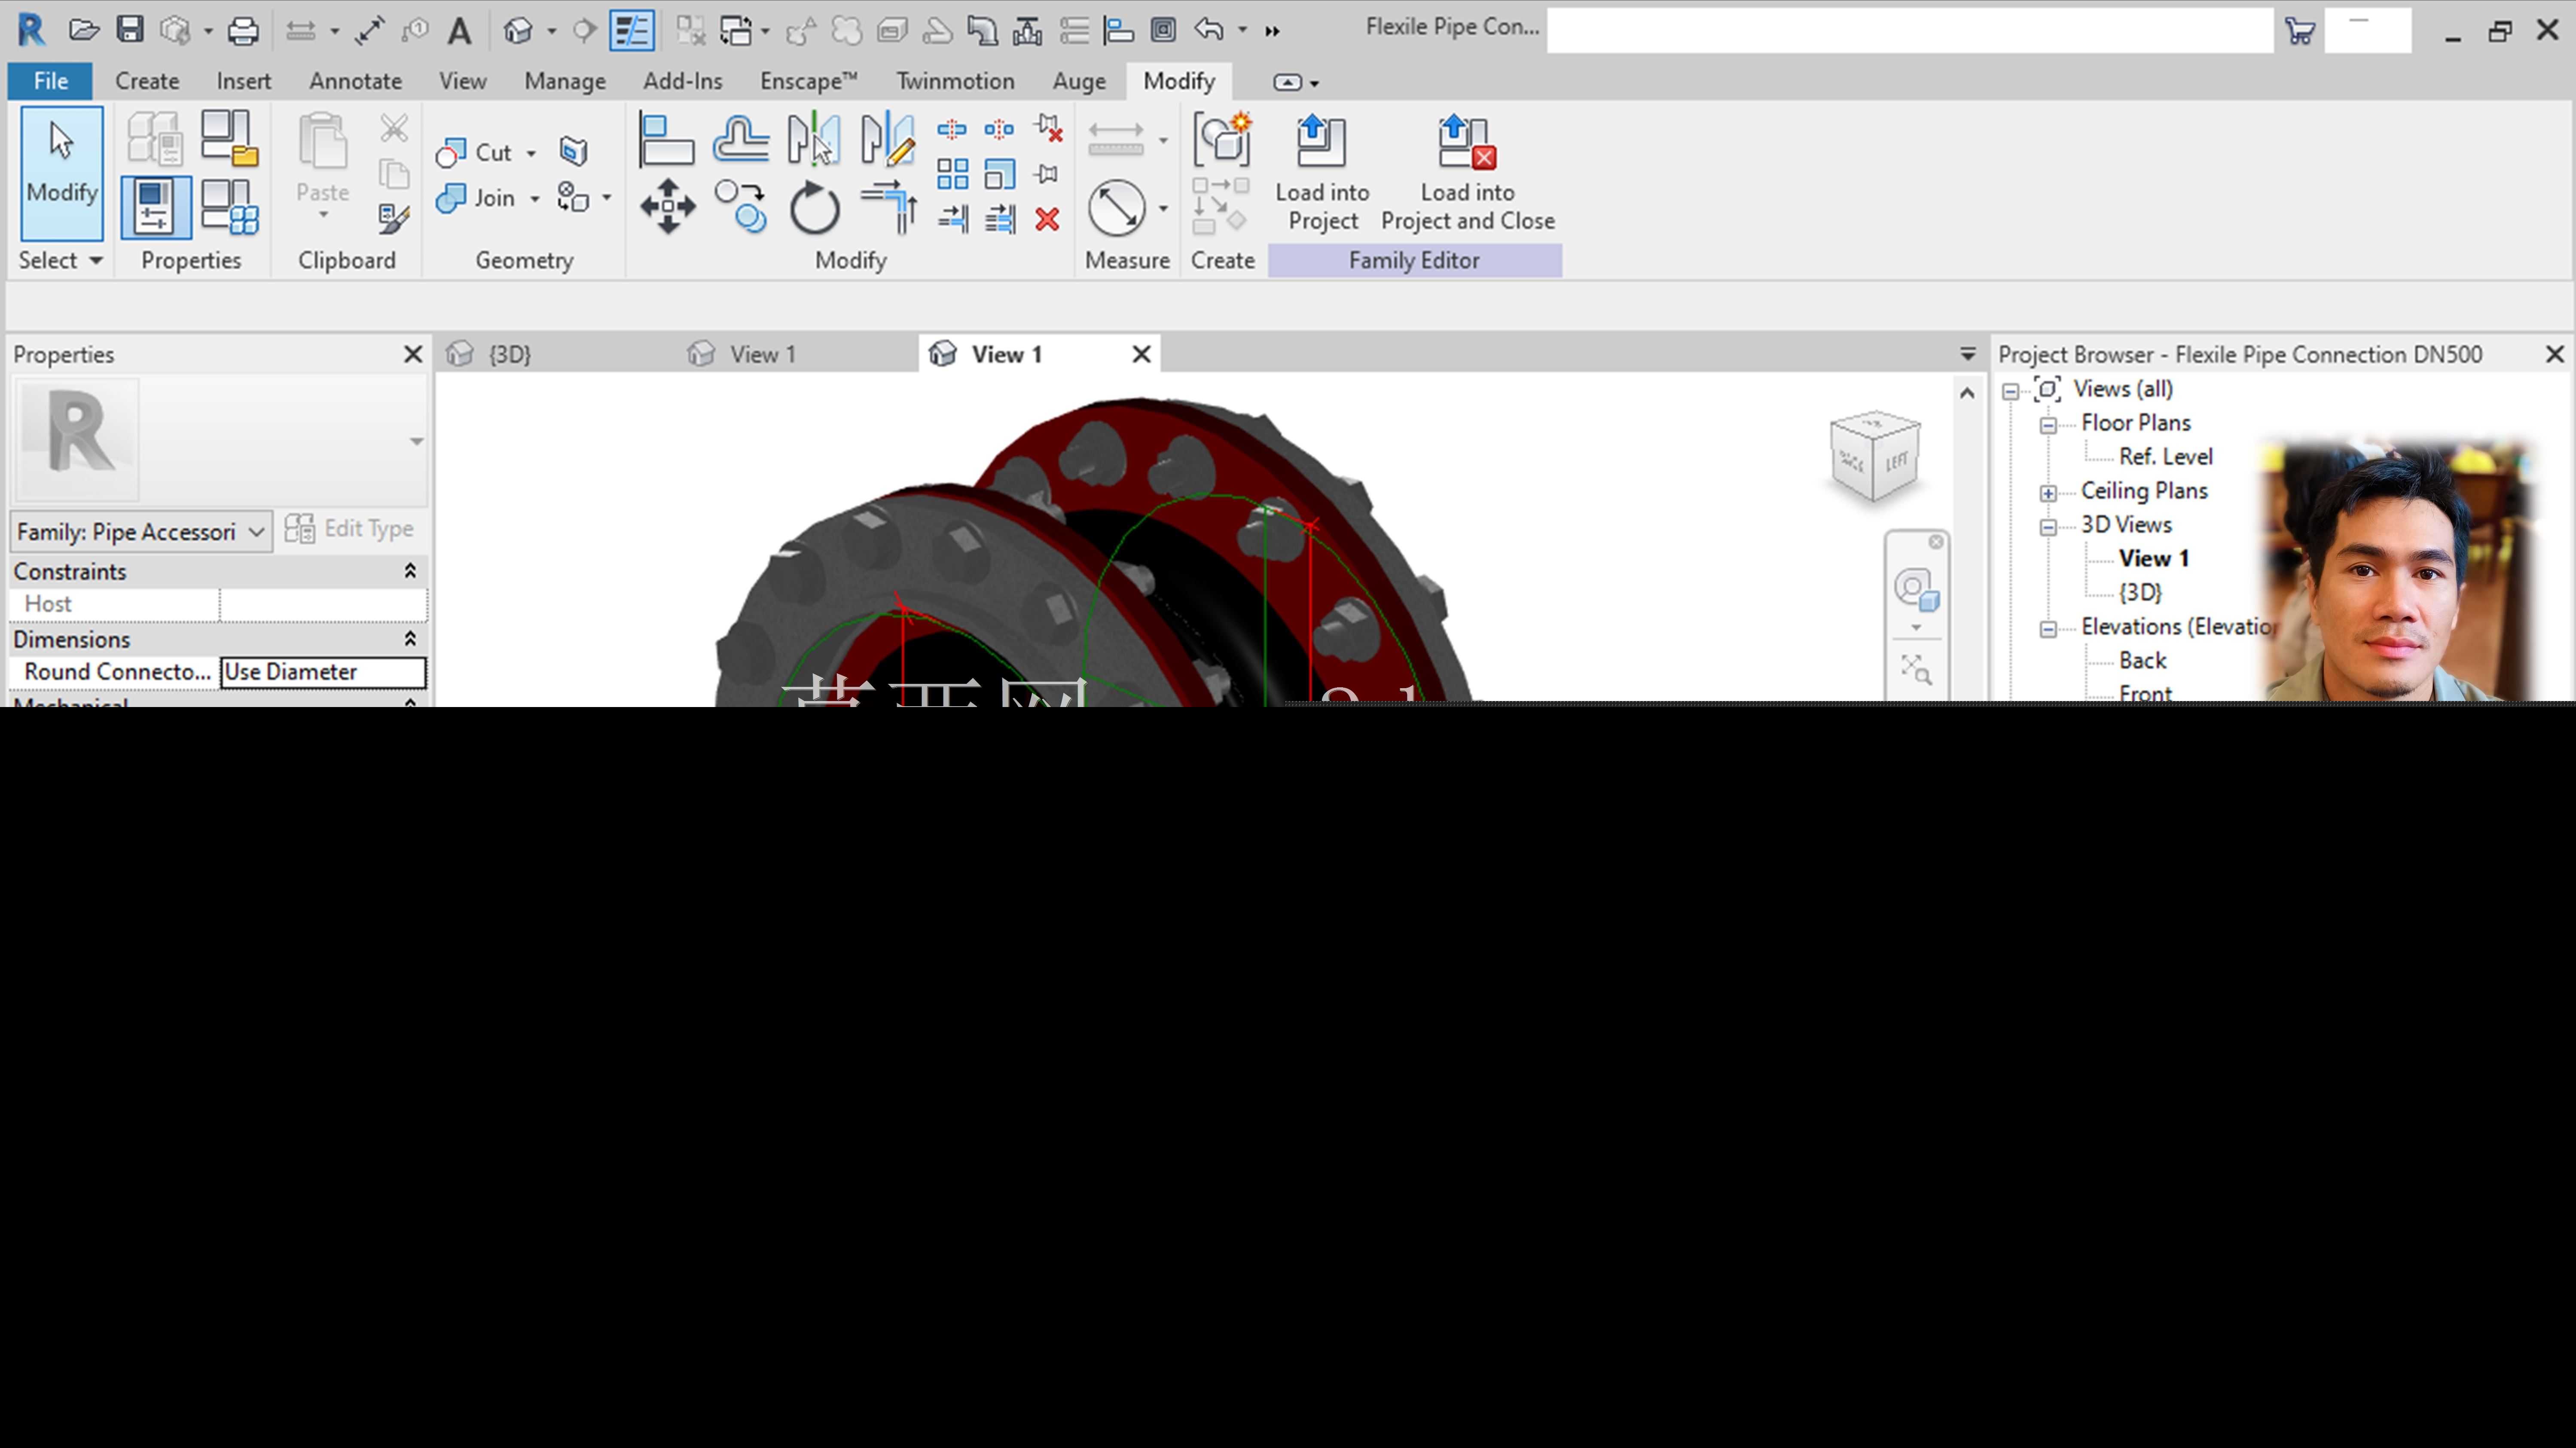Collapse the Dimensions section
This screenshot has width=2576, height=1448.
[x=409, y=639]
